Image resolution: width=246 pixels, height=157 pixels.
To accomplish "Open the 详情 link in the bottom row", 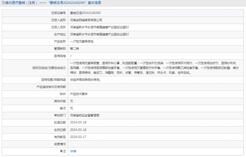I will pos(73,151).
